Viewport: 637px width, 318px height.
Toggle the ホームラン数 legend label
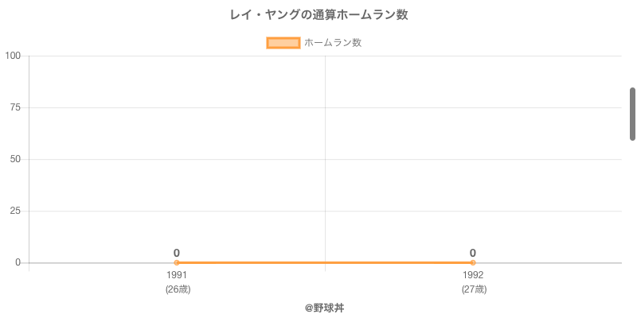click(333, 43)
